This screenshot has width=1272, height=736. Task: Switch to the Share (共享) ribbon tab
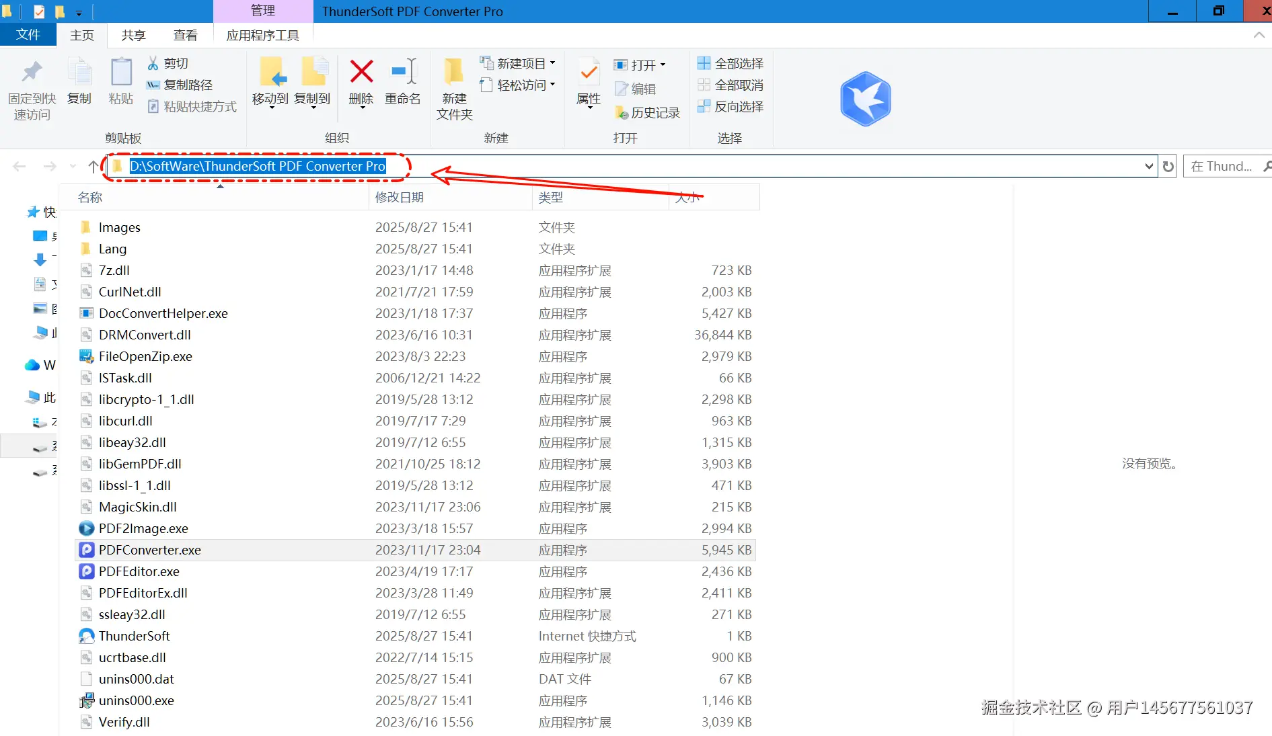click(133, 35)
